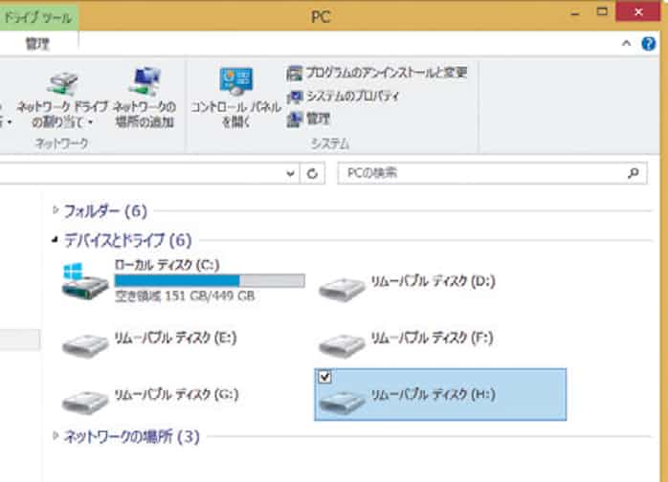668x482 pixels.
Task: Click Uninstall or change a program
Action: click(377, 73)
